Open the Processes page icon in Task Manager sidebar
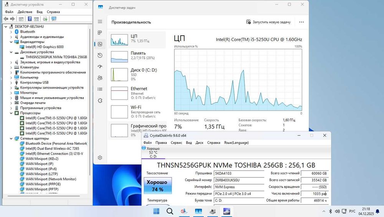384x217 pixels. pos(100,33)
